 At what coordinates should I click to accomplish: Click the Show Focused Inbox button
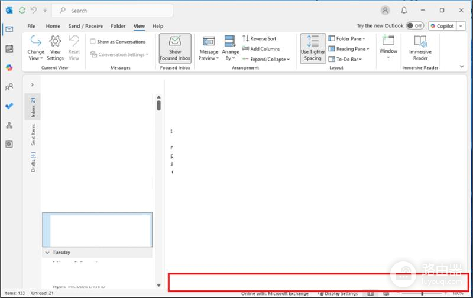click(175, 48)
